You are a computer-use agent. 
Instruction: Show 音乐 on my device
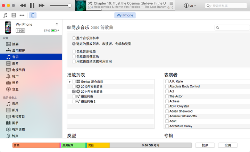31,104
